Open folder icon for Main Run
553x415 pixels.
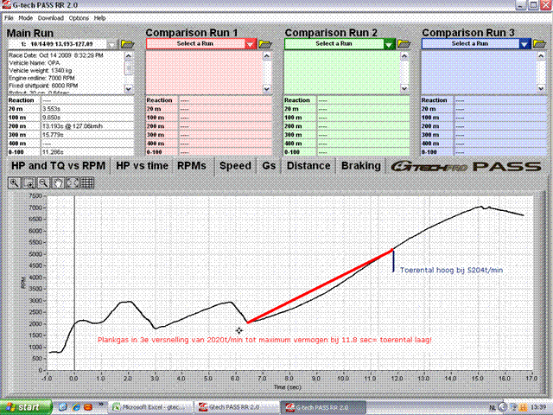(127, 44)
